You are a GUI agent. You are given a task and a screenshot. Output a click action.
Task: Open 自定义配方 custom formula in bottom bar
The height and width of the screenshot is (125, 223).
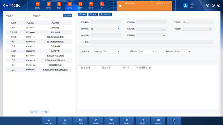[x=49, y=121]
